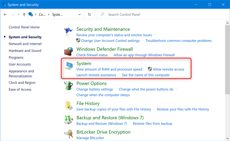230x141 pixels.
Task: Click the shield icon beside Allow remote access
Action: (x=150, y=69)
